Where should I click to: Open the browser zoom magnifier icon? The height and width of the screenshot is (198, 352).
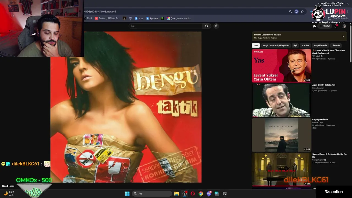[x=290, y=12]
